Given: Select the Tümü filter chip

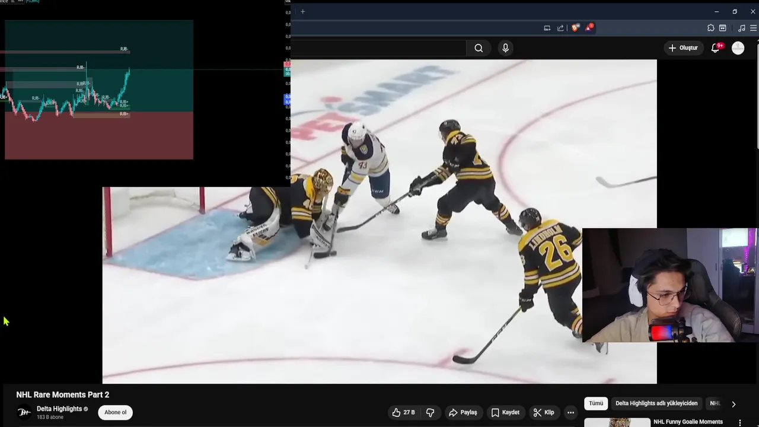Looking at the screenshot, I should 596,403.
